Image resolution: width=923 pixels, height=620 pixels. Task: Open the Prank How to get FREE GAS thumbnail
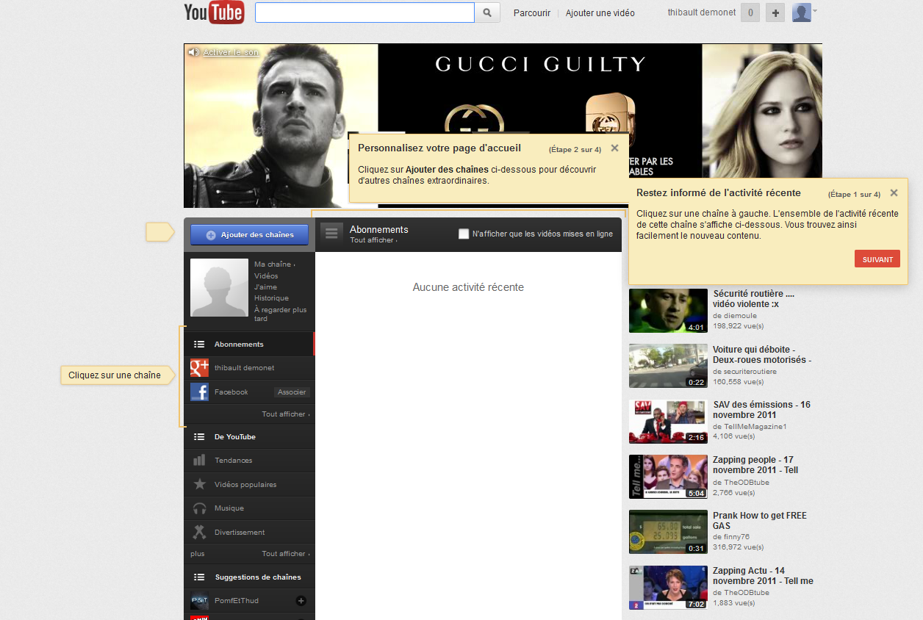click(668, 532)
